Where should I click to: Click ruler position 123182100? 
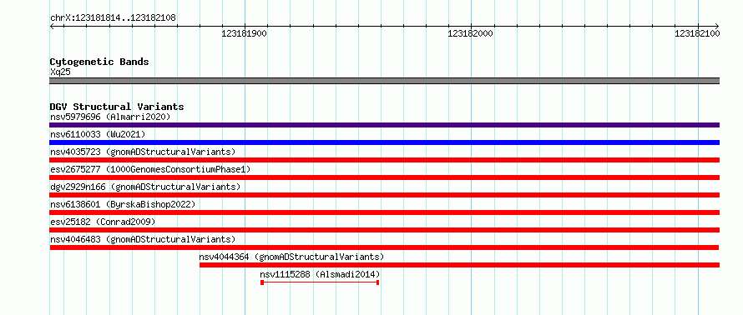pyautogui.click(x=697, y=33)
